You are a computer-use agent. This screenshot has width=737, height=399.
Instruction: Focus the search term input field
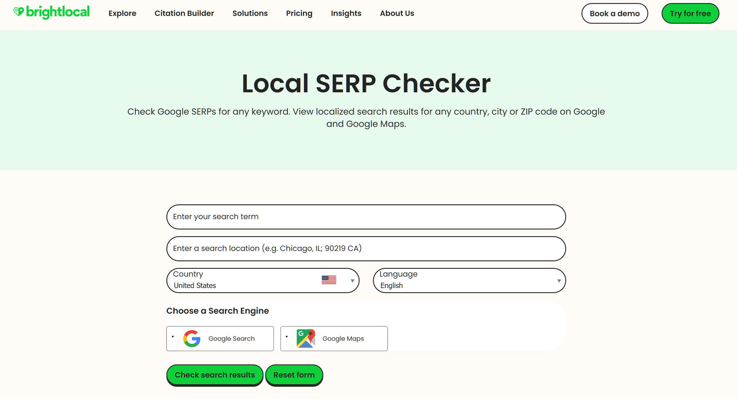point(366,217)
